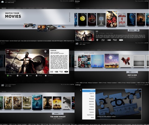Click the Warner Bros logo on 300 fanart

coord(46,51)
